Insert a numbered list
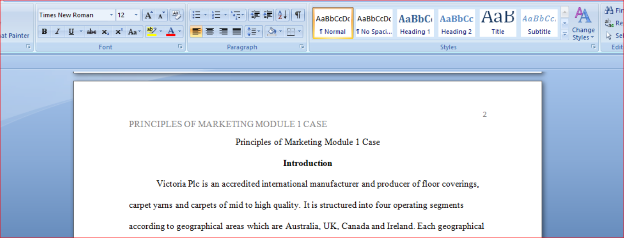The height and width of the screenshot is (238, 624). point(216,15)
